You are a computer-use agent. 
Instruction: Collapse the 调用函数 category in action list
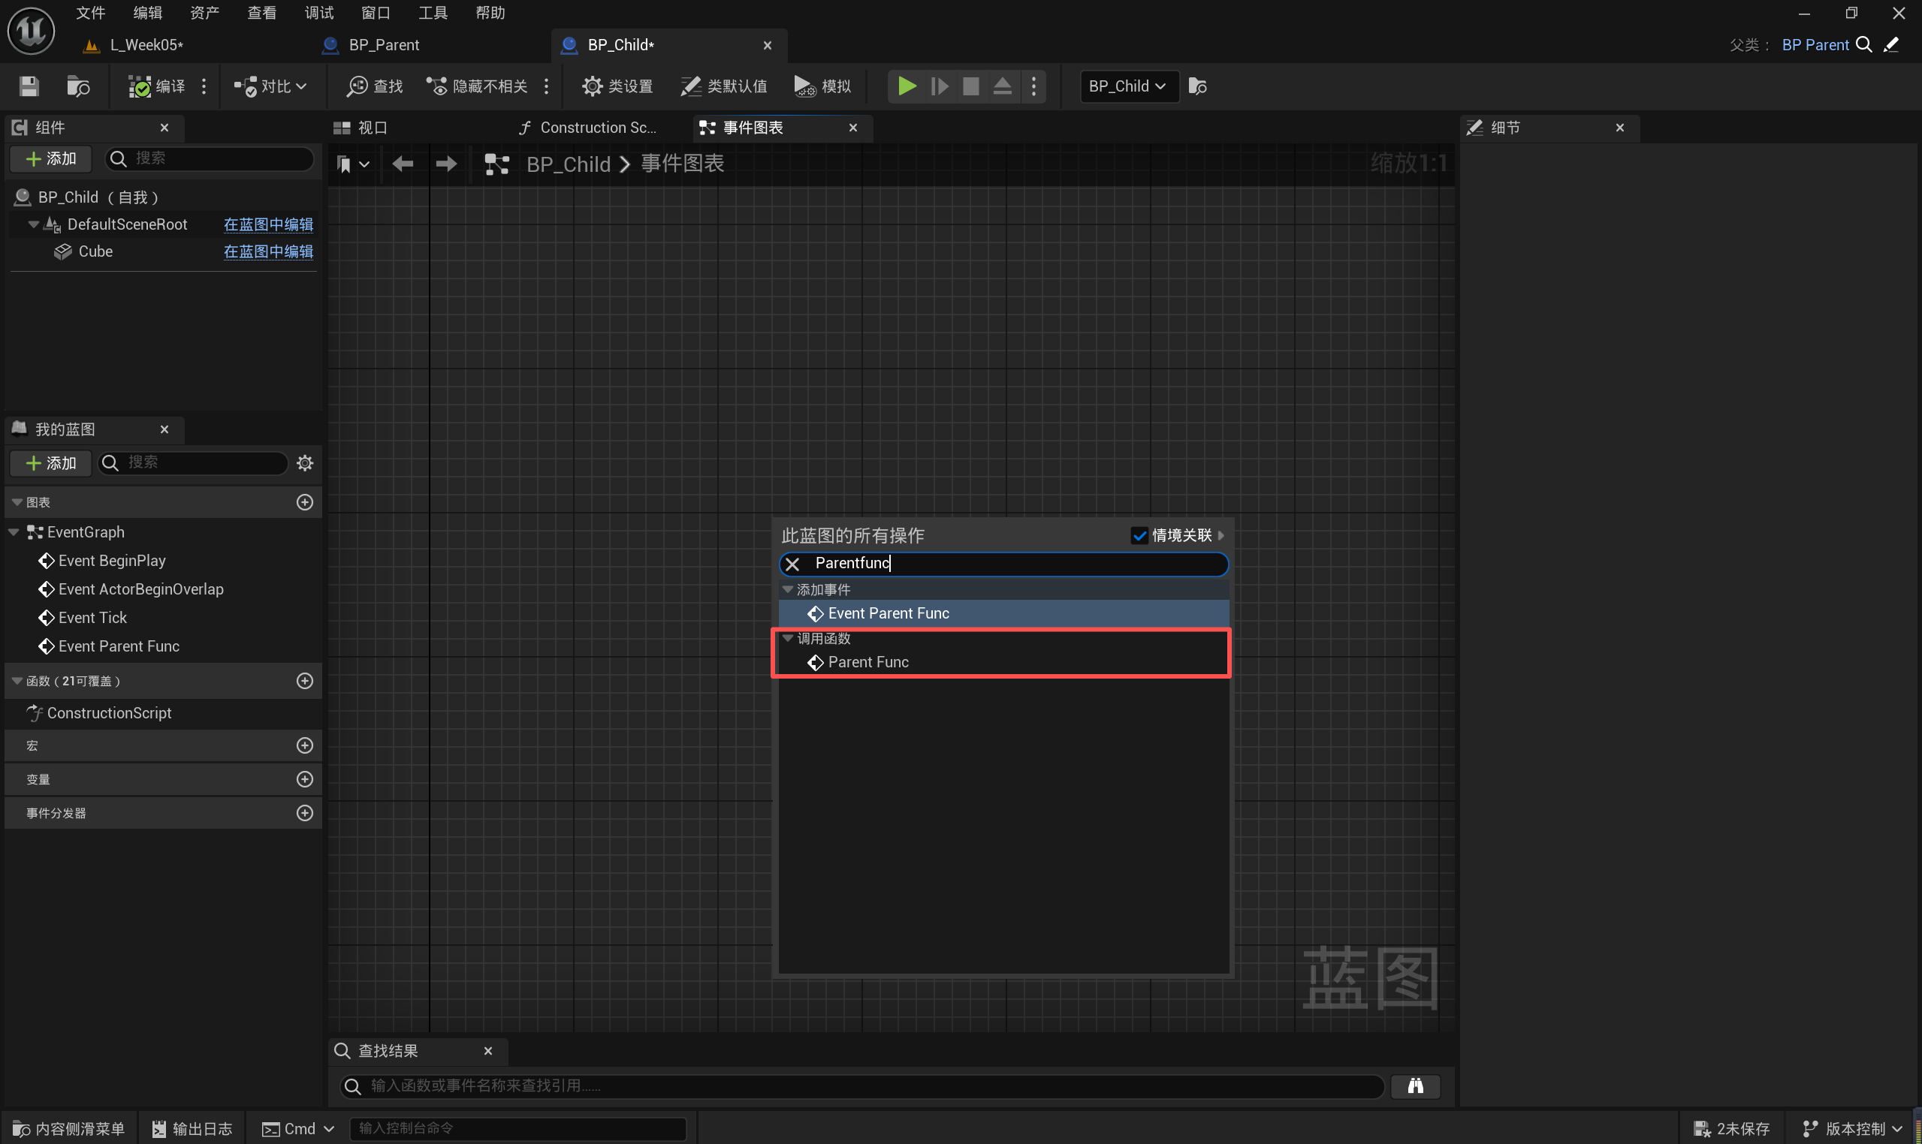click(787, 638)
